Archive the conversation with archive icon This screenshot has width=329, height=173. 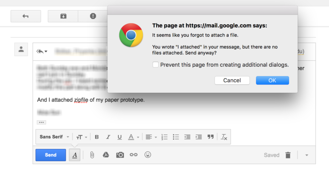(63, 16)
